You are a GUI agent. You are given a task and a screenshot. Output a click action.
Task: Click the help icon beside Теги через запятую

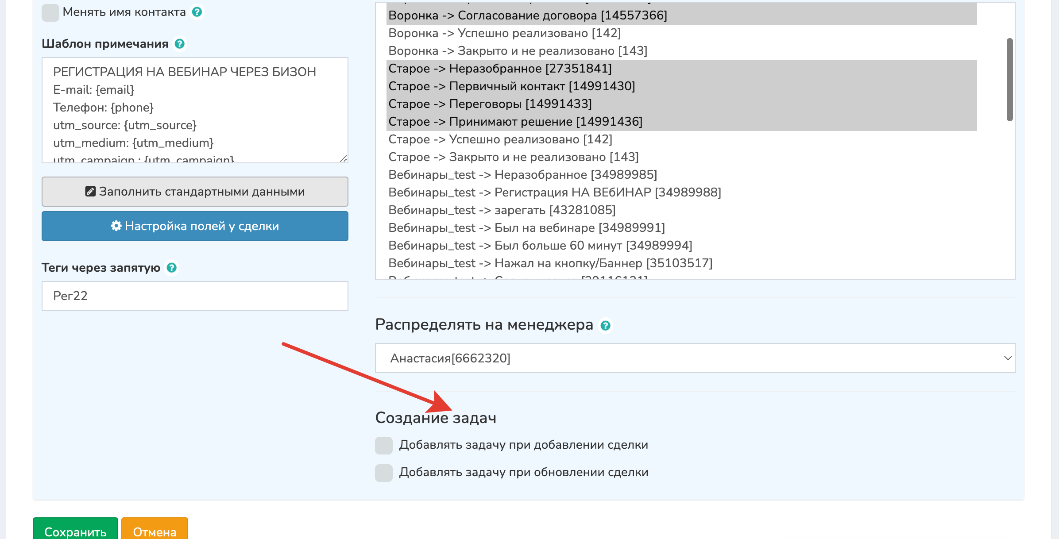tap(171, 267)
